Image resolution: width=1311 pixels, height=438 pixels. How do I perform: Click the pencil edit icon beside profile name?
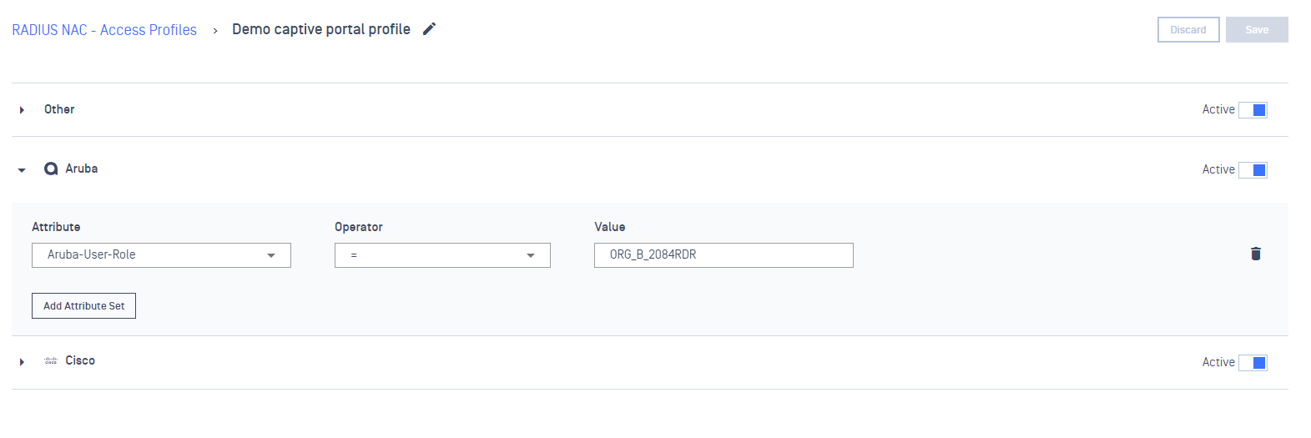tap(429, 29)
